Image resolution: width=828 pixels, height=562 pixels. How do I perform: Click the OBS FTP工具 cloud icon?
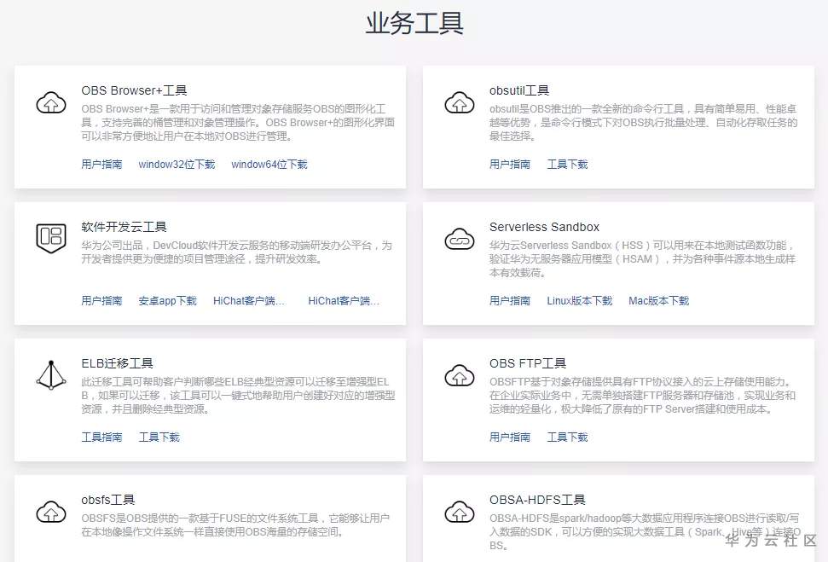coord(460,375)
